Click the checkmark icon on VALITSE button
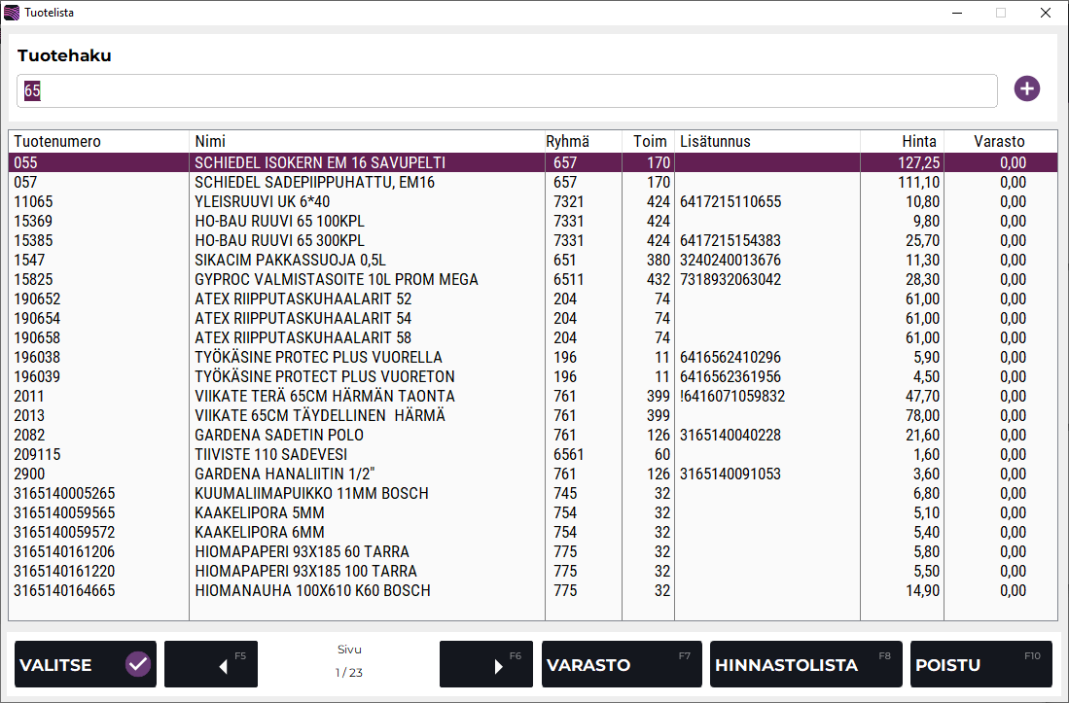The image size is (1069, 703). pyautogui.click(x=138, y=665)
